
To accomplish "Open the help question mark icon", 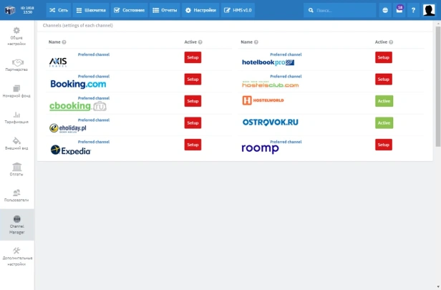I will 413,10.
